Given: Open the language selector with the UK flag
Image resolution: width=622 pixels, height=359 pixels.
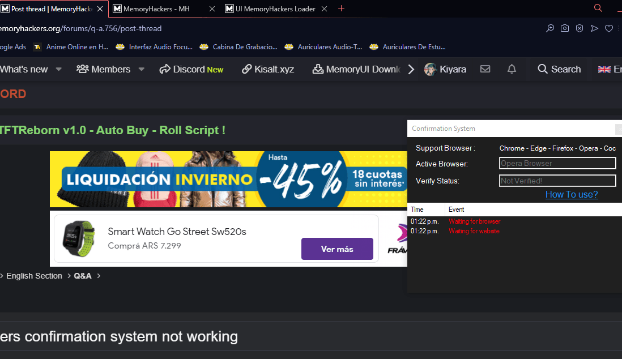Looking at the screenshot, I should click(x=610, y=70).
